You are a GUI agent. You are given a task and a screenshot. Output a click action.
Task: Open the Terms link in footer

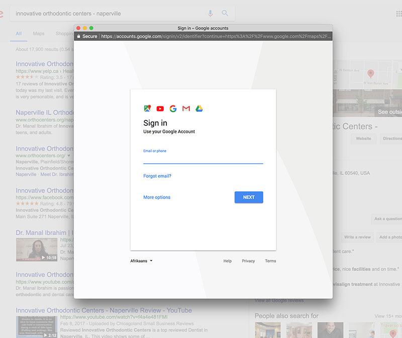pyautogui.click(x=270, y=261)
